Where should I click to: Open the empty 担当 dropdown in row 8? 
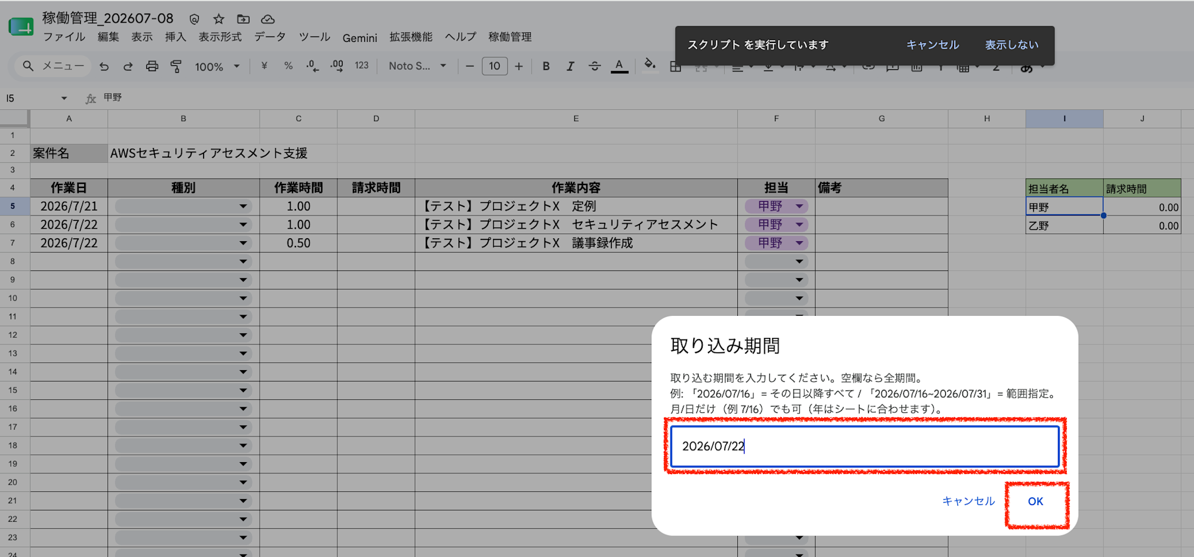pos(776,261)
